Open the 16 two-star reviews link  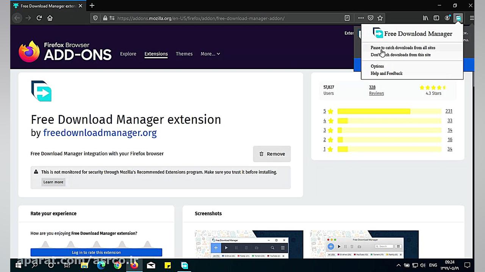450,139
